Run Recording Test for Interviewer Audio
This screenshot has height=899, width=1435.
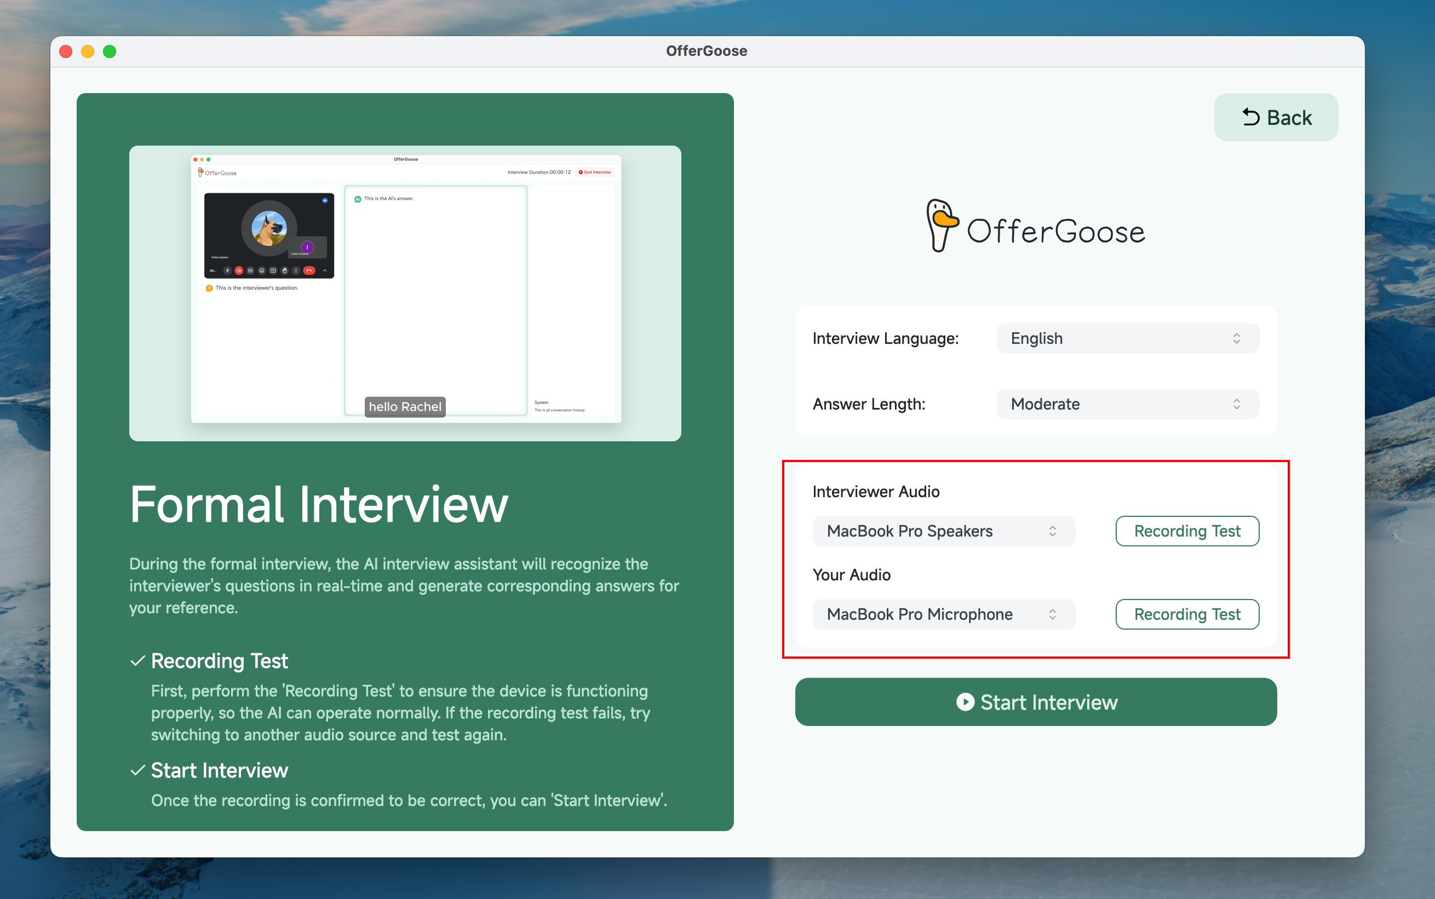[1186, 531]
